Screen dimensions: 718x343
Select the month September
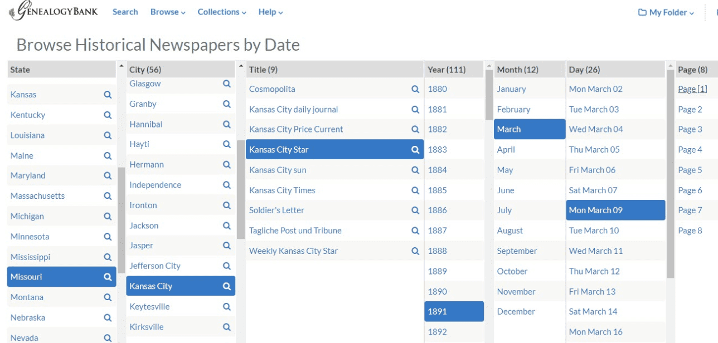(517, 251)
